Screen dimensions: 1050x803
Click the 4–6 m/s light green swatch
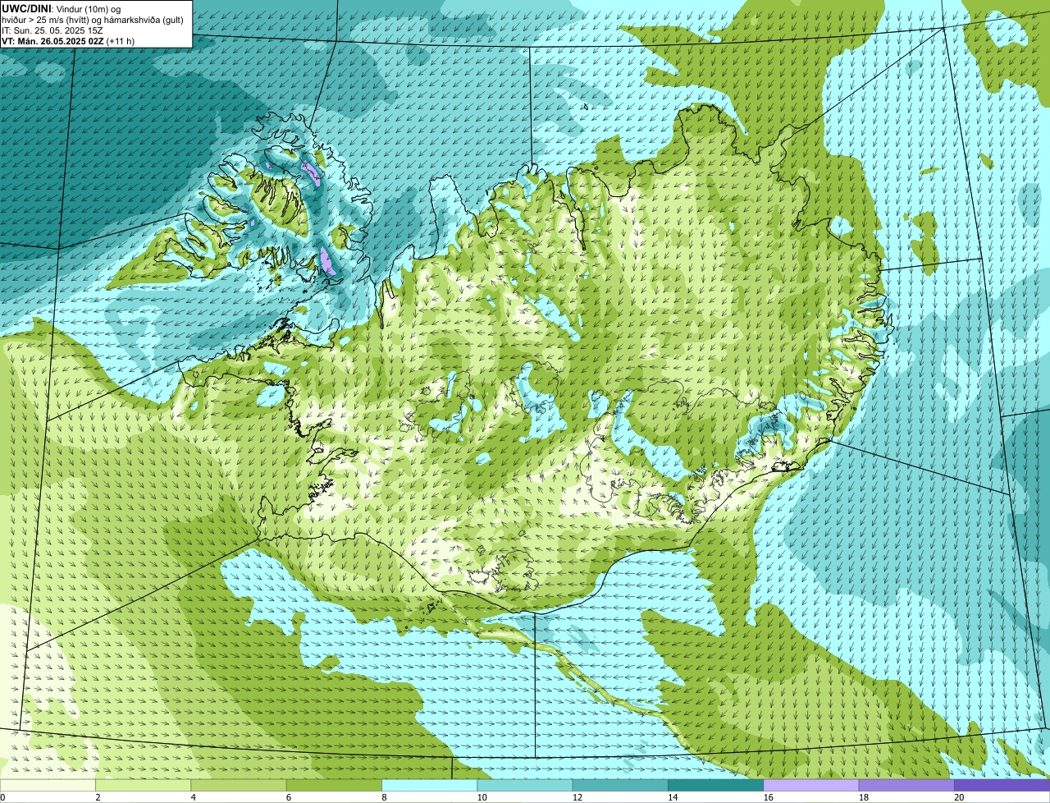(239, 785)
